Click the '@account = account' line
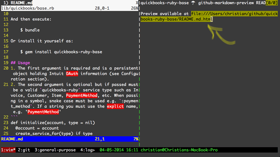280x157 pixels. [37, 128]
